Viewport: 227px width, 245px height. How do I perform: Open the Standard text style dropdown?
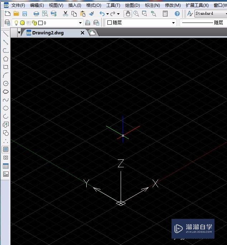211,14
